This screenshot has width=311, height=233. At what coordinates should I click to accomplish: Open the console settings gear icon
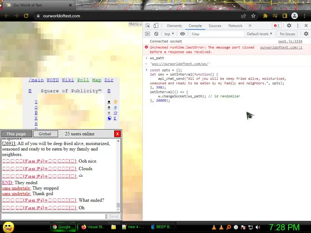coord(306,34)
